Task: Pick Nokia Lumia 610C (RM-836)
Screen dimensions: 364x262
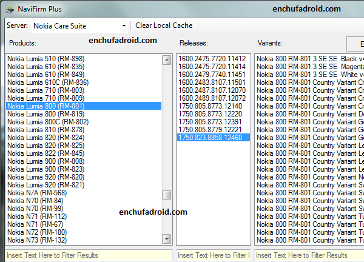Action: point(47,82)
